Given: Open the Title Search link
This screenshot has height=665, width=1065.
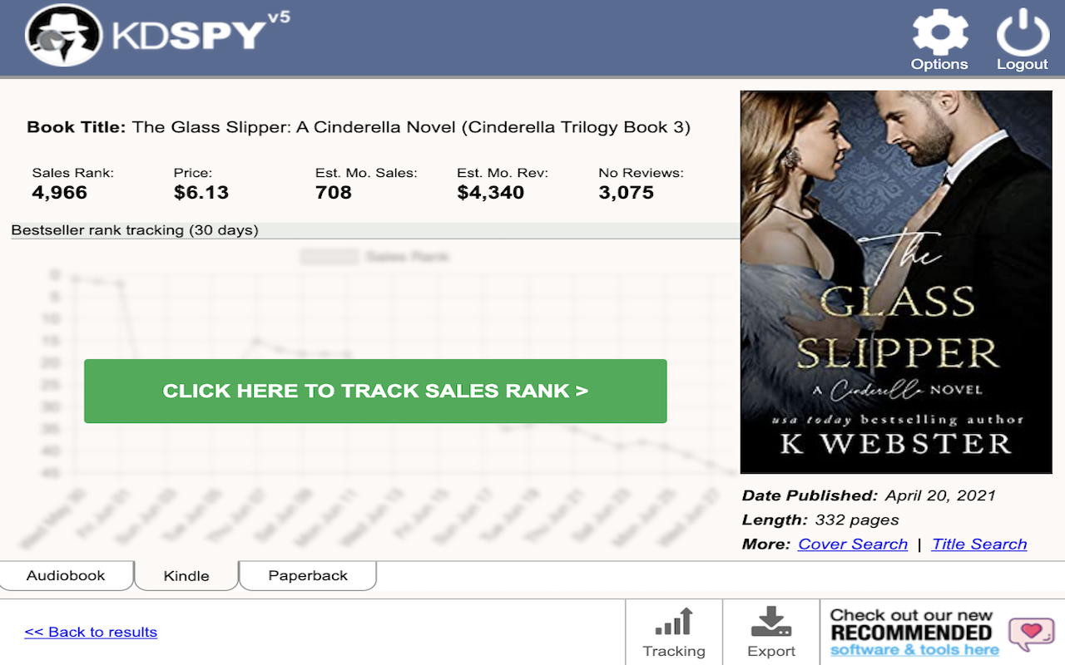Looking at the screenshot, I should 979,544.
